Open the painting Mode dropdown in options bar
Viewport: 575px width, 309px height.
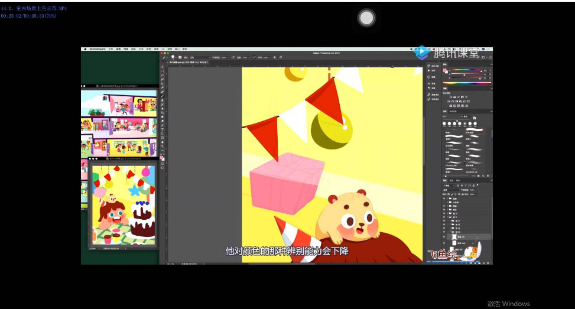pyautogui.click(x=200, y=57)
